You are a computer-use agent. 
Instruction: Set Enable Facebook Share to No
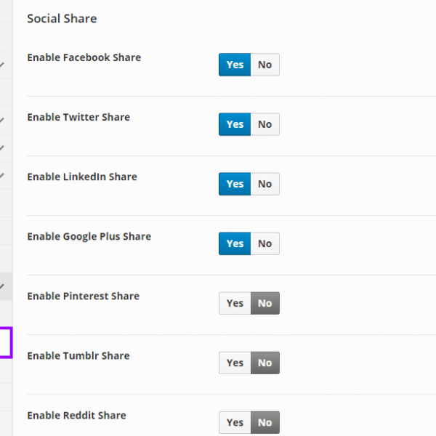(x=265, y=65)
